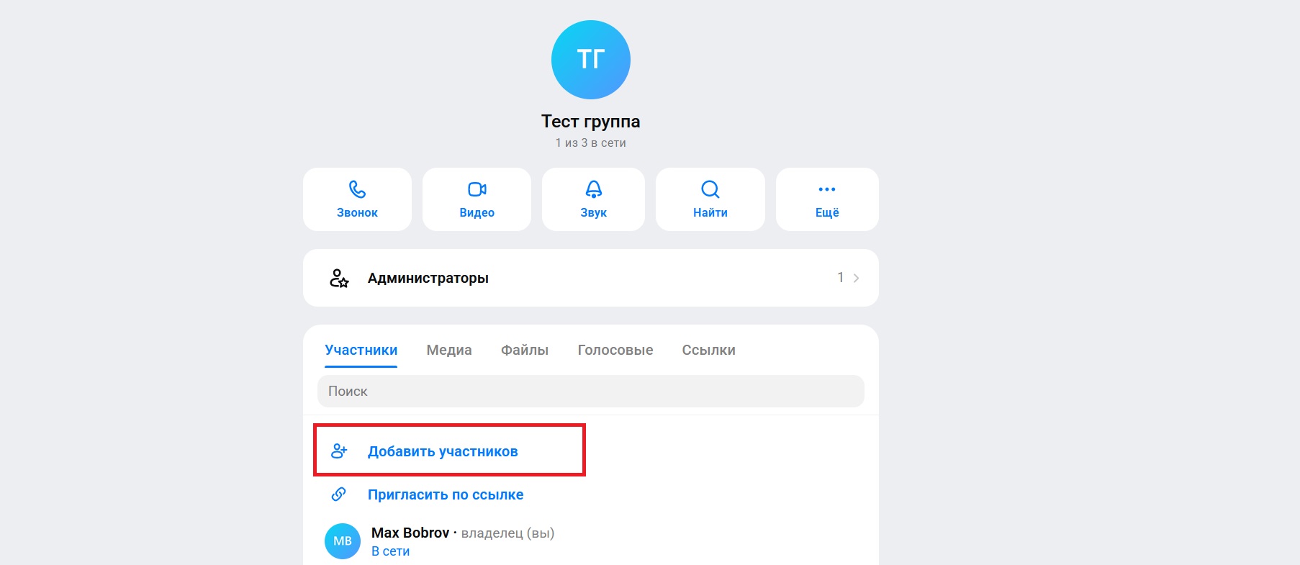Screen dimensions: 1300x565
Task: Start a voice call with Звонок icon
Action: pyautogui.click(x=357, y=189)
